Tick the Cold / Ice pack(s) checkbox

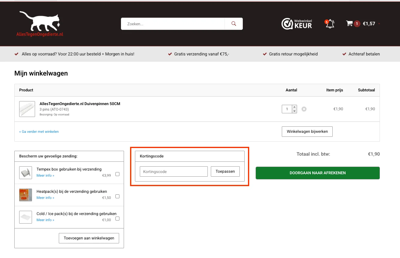(x=118, y=219)
